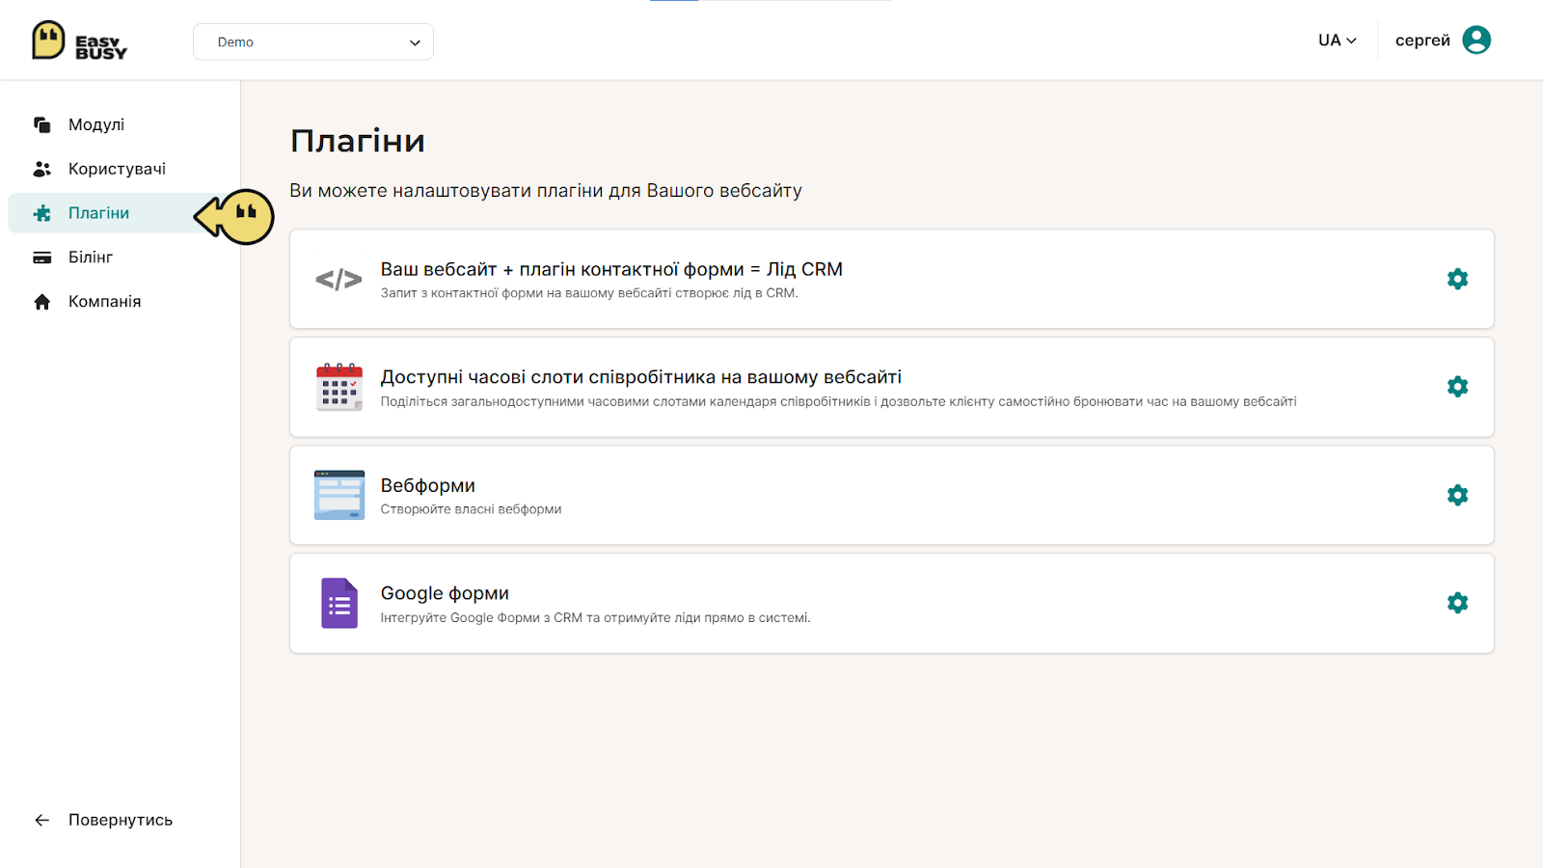Open settings for Вебформи plugin
This screenshot has width=1543, height=868.
coord(1457,495)
